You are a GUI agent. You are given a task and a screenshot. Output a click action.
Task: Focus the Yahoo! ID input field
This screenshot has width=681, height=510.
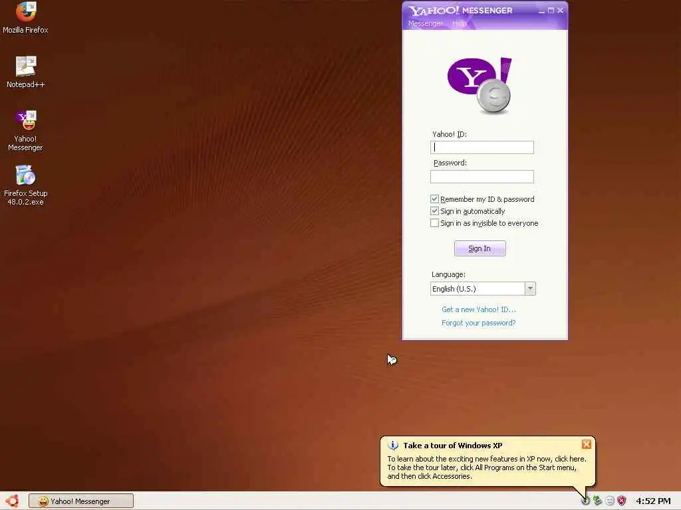[x=482, y=147]
